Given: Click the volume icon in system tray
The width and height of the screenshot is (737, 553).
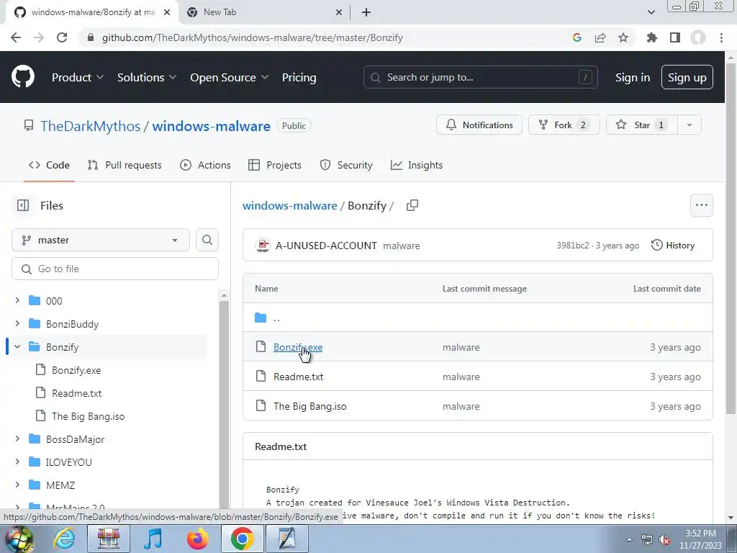Looking at the screenshot, I should tap(664, 540).
